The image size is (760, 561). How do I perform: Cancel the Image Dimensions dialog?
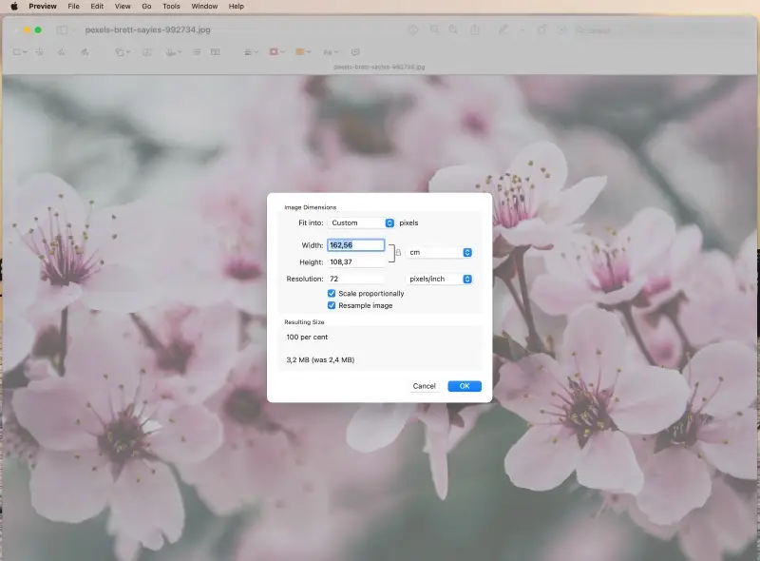[x=424, y=386]
